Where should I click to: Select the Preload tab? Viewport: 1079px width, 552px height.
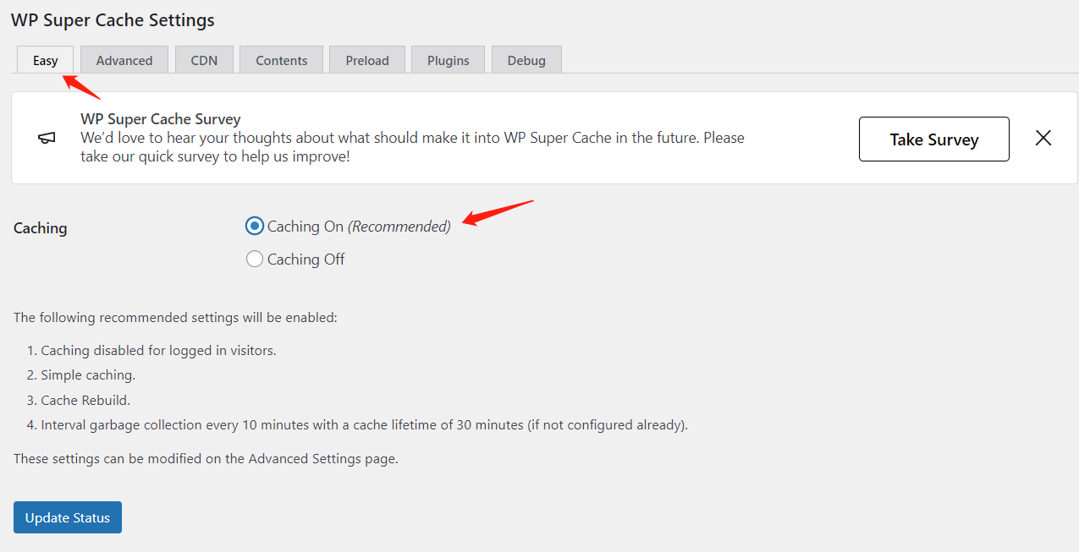(x=367, y=60)
